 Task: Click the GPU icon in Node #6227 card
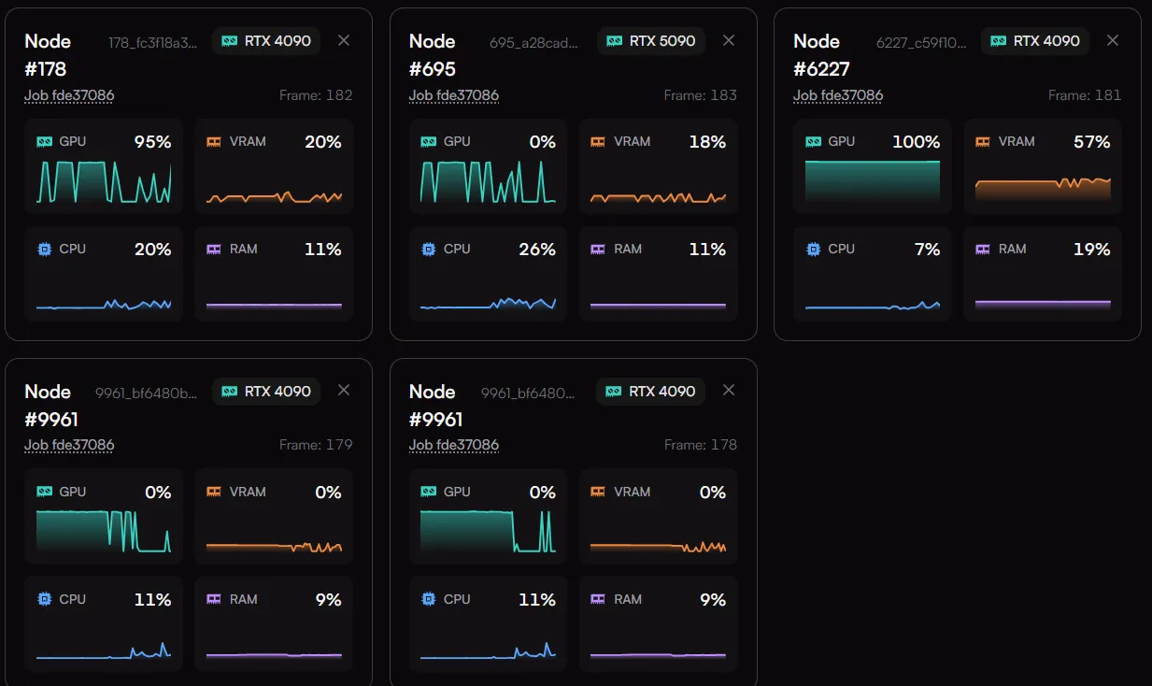813,142
